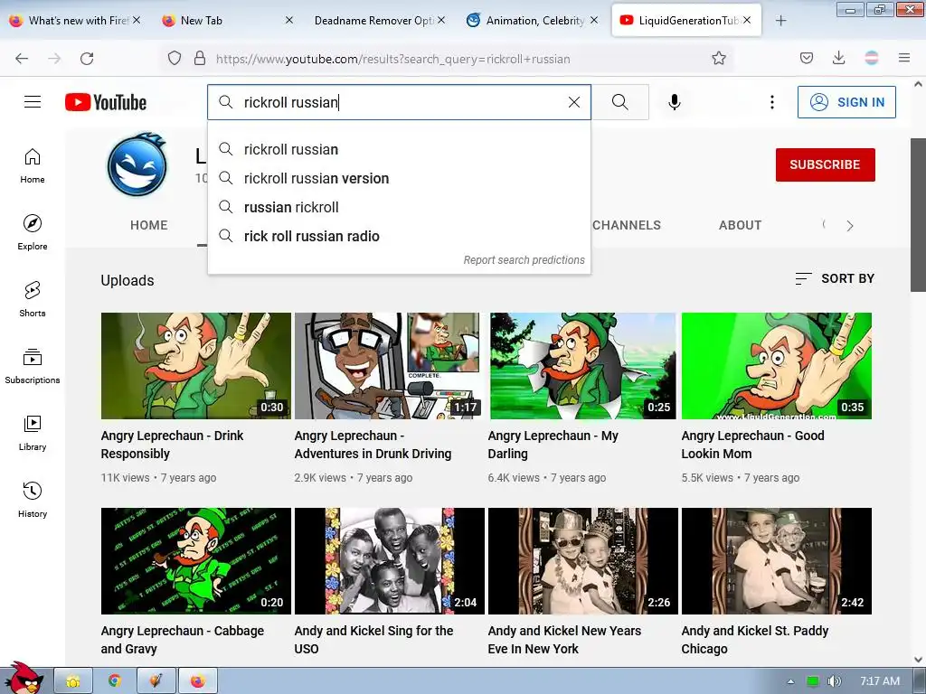Open "Adventures in Drunk Driving" video thumbnail
The width and height of the screenshot is (926, 694).
tap(389, 366)
